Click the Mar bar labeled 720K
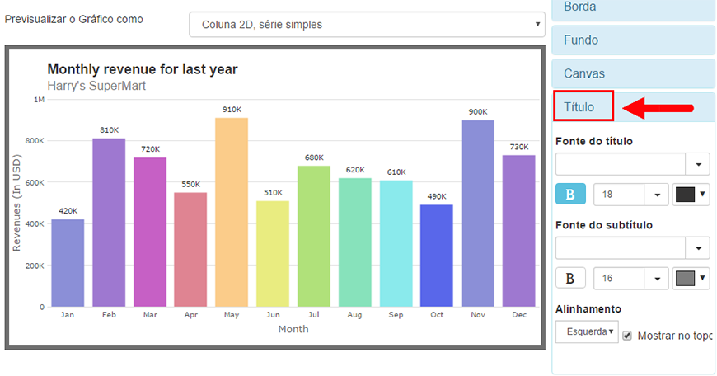 click(x=150, y=232)
